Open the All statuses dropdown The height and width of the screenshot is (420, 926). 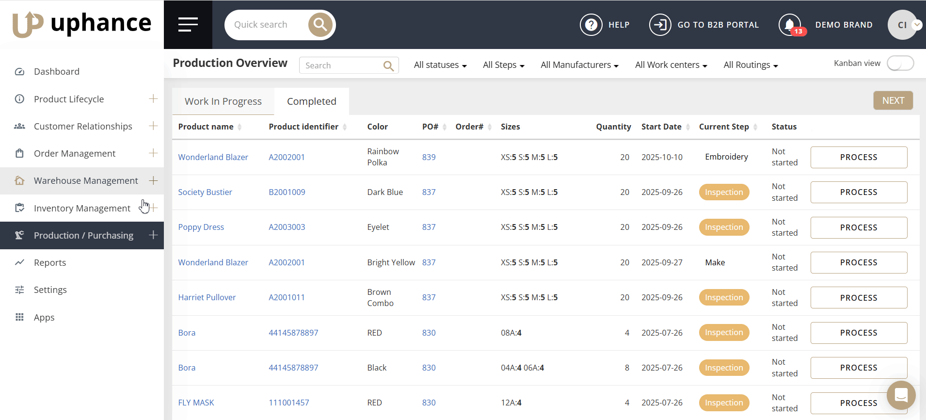click(440, 65)
